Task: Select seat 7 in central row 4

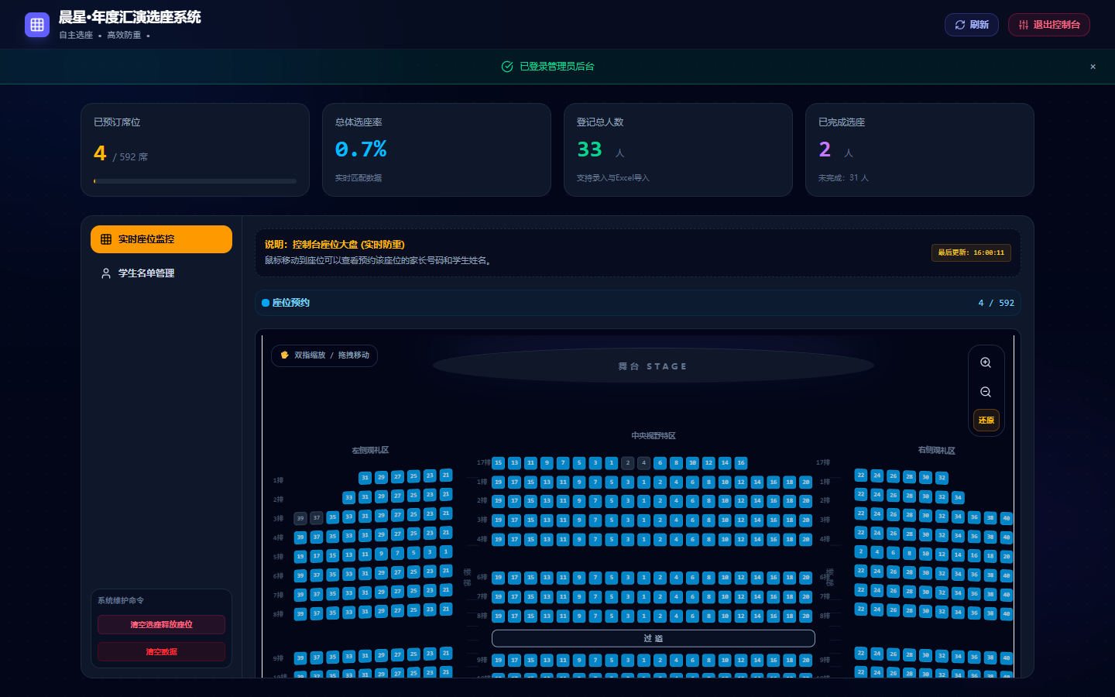Action: (595, 540)
